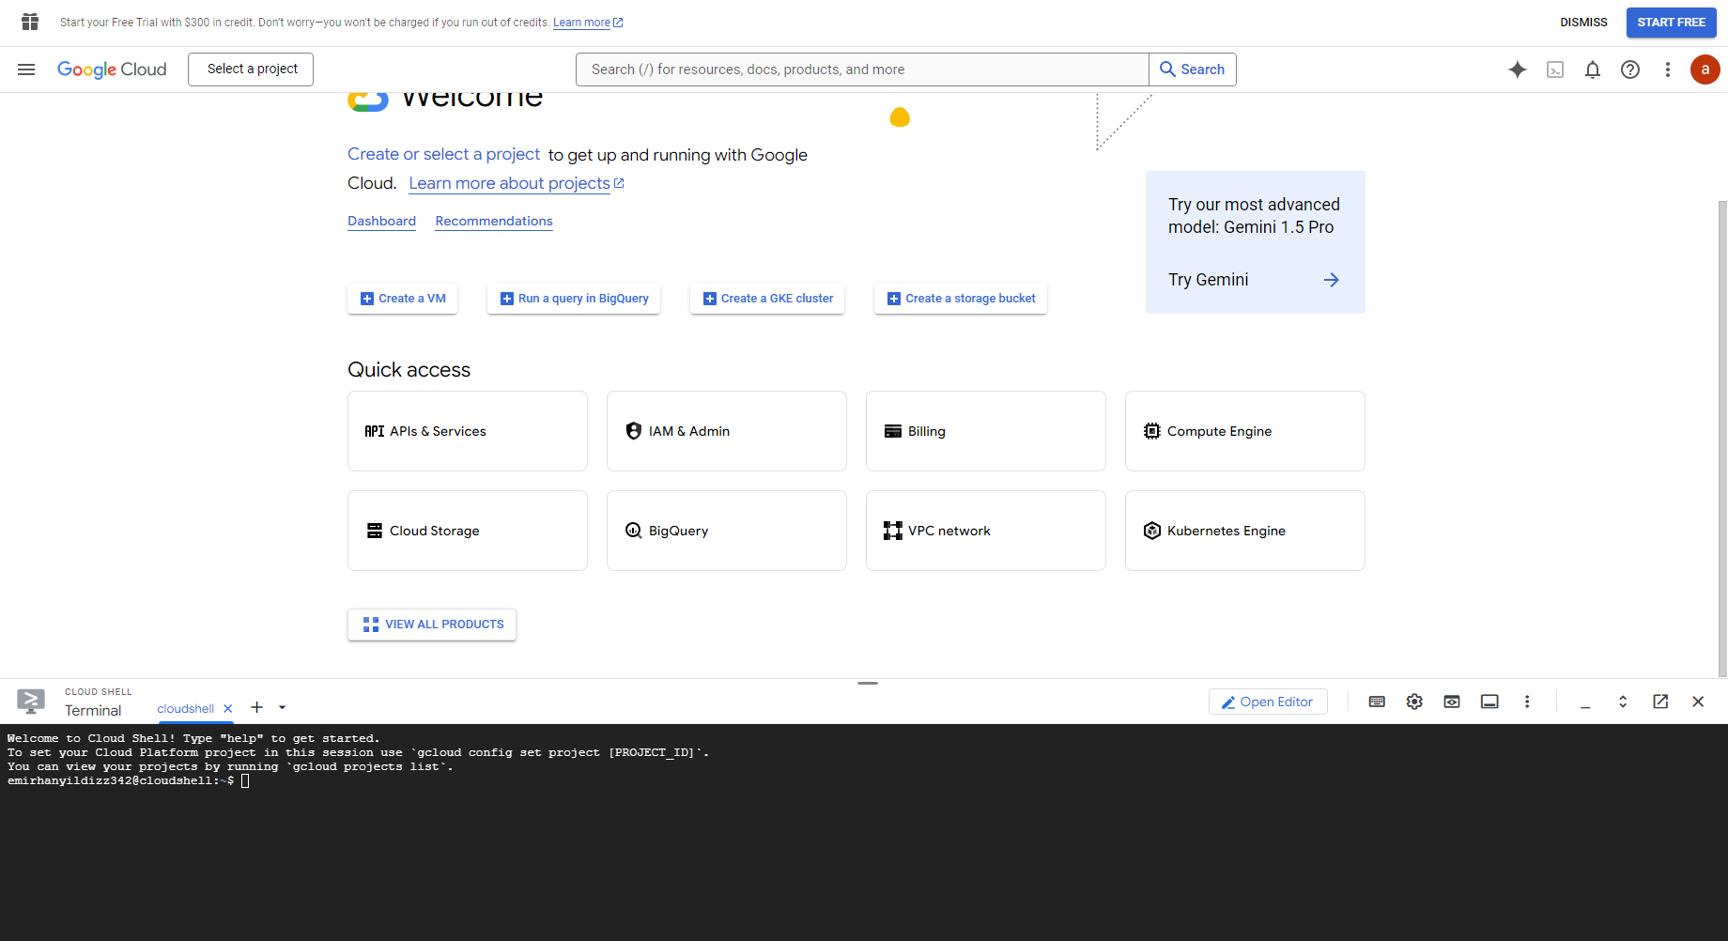
Task: Open the main navigation hamburger menu
Action: pos(26,69)
